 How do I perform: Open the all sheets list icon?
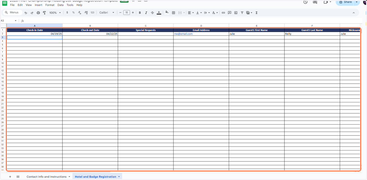(x=18, y=177)
